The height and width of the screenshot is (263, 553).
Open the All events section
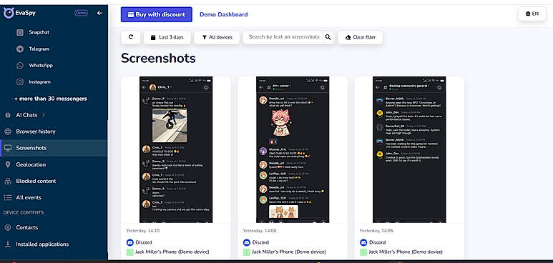pyautogui.click(x=29, y=197)
